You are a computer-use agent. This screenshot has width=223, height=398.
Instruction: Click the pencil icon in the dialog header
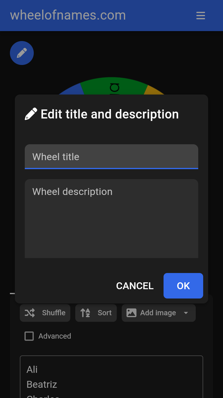pyautogui.click(x=31, y=113)
